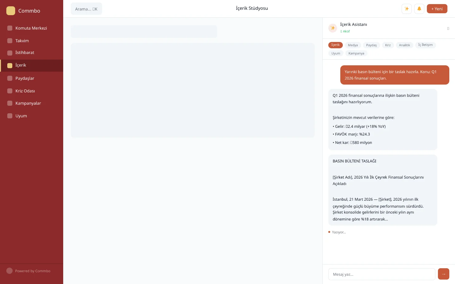The height and width of the screenshot is (284, 455).
Task: Select the Medya filter chip
Action: pyautogui.click(x=353, y=45)
